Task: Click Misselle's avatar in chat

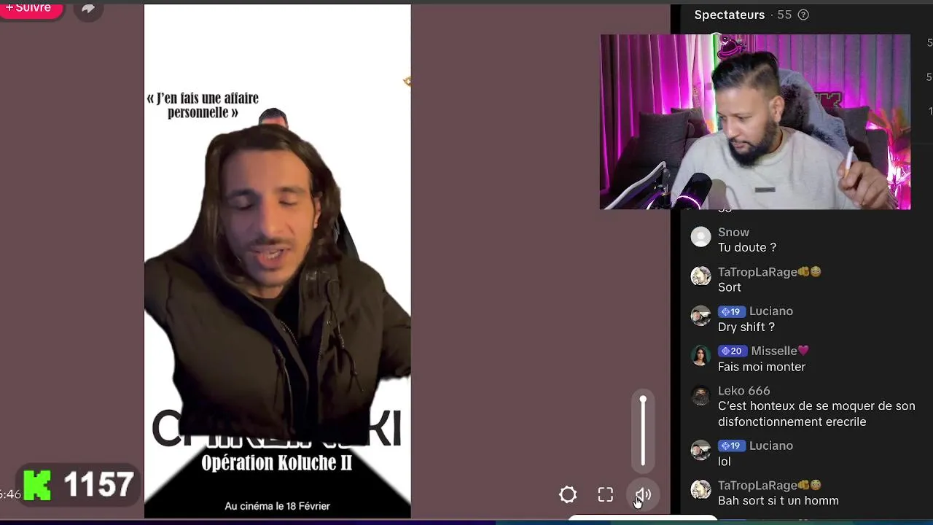Action: [700, 355]
